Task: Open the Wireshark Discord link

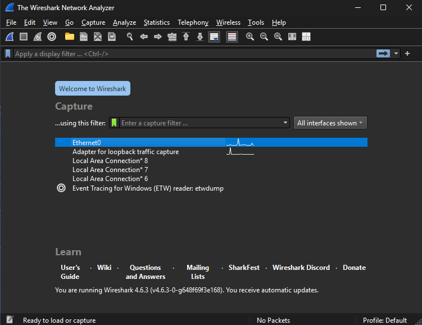Action: (301, 268)
